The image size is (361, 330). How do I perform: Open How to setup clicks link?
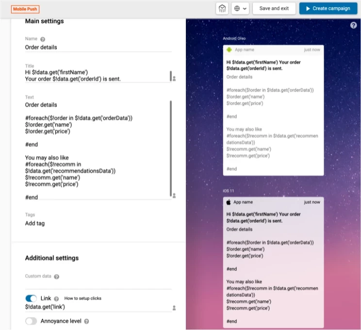pyautogui.click(x=83, y=298)
